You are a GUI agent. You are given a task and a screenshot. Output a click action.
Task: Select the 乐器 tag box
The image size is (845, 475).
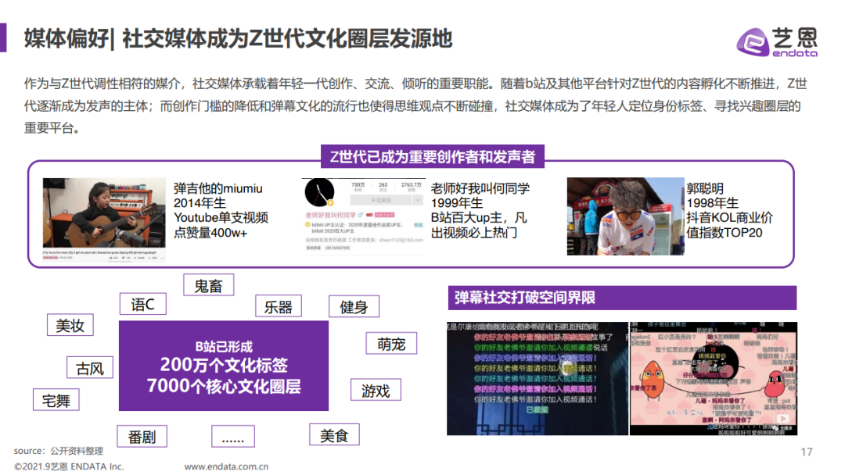click(278, 306)
